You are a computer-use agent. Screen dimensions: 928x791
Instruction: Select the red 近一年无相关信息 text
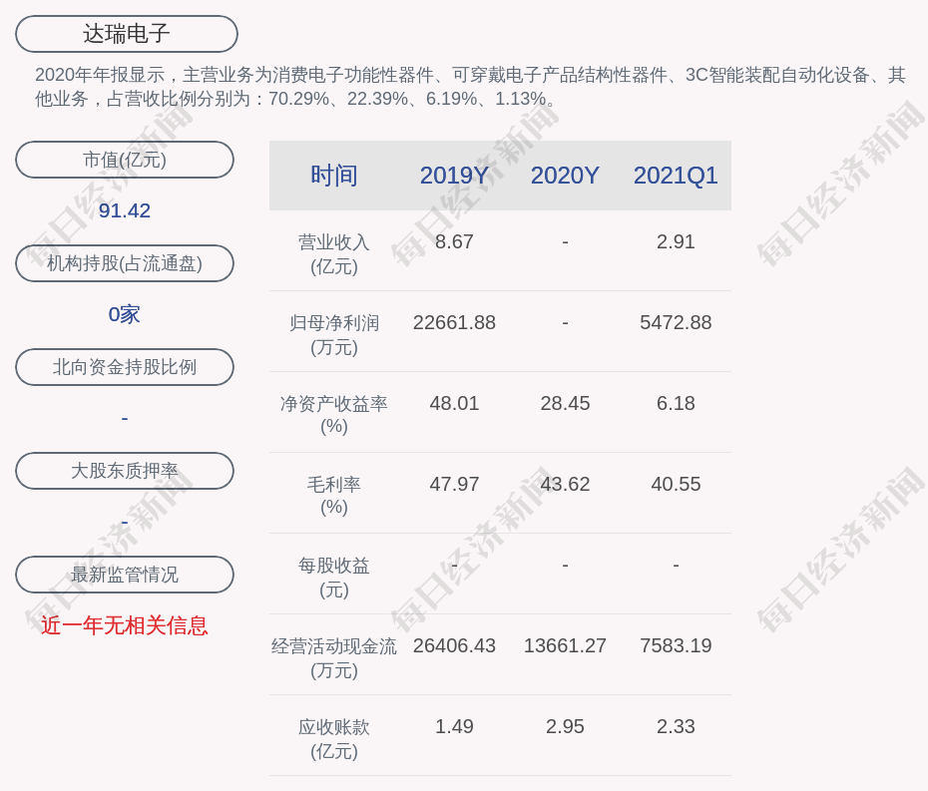125,625
